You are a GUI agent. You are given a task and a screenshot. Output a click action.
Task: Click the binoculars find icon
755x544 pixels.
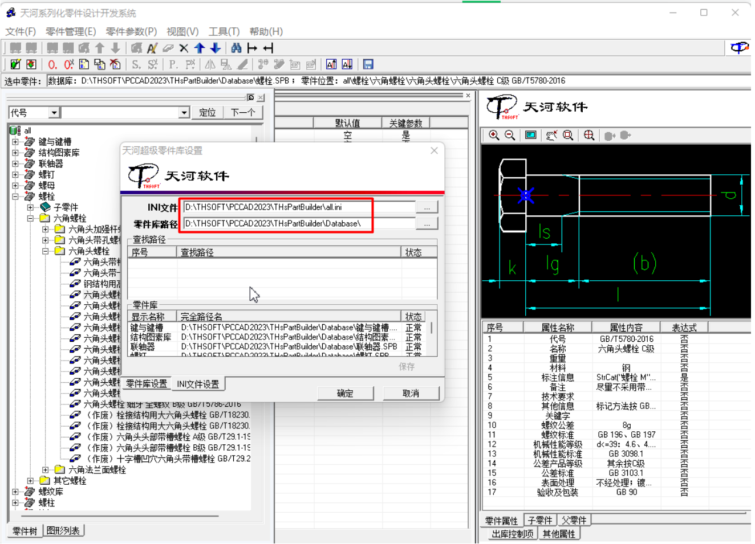coord(236,48)
